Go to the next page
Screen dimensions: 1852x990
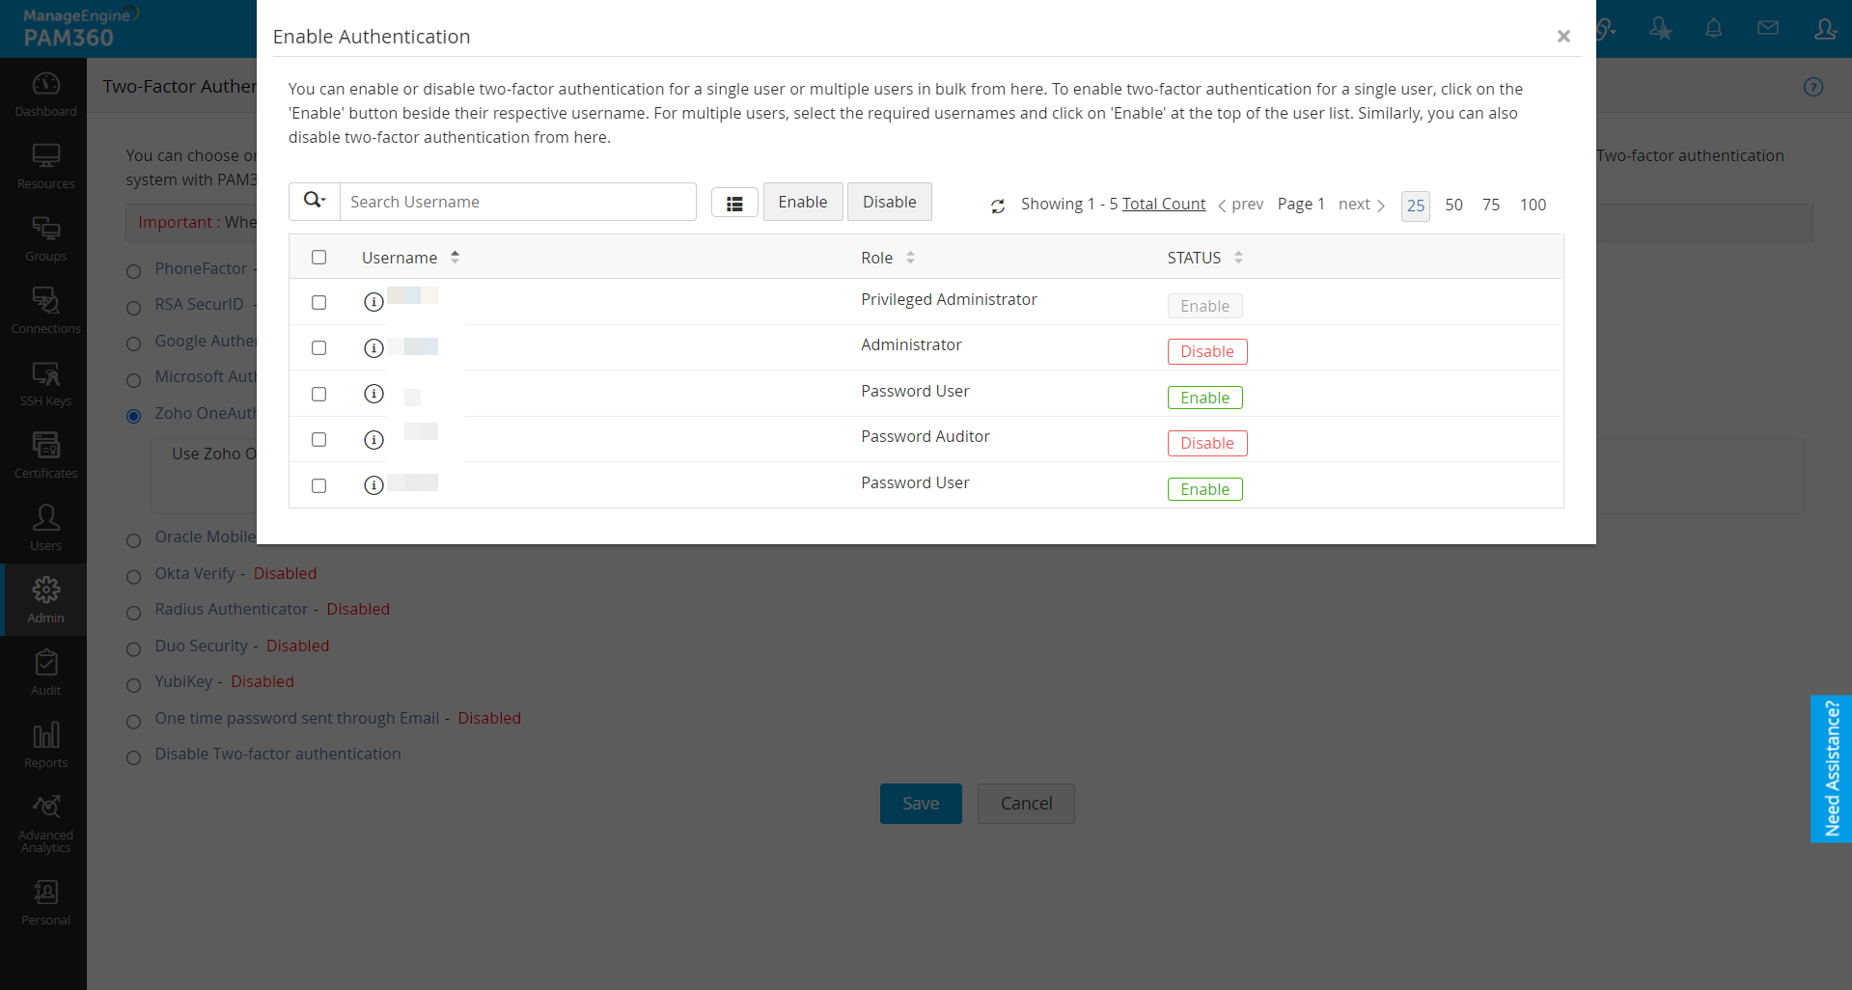point(1362,205)
